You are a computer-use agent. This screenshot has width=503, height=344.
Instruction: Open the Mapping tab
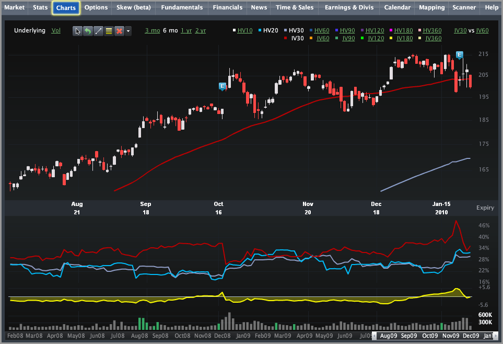pyautogui.click(x=432, y=7)
